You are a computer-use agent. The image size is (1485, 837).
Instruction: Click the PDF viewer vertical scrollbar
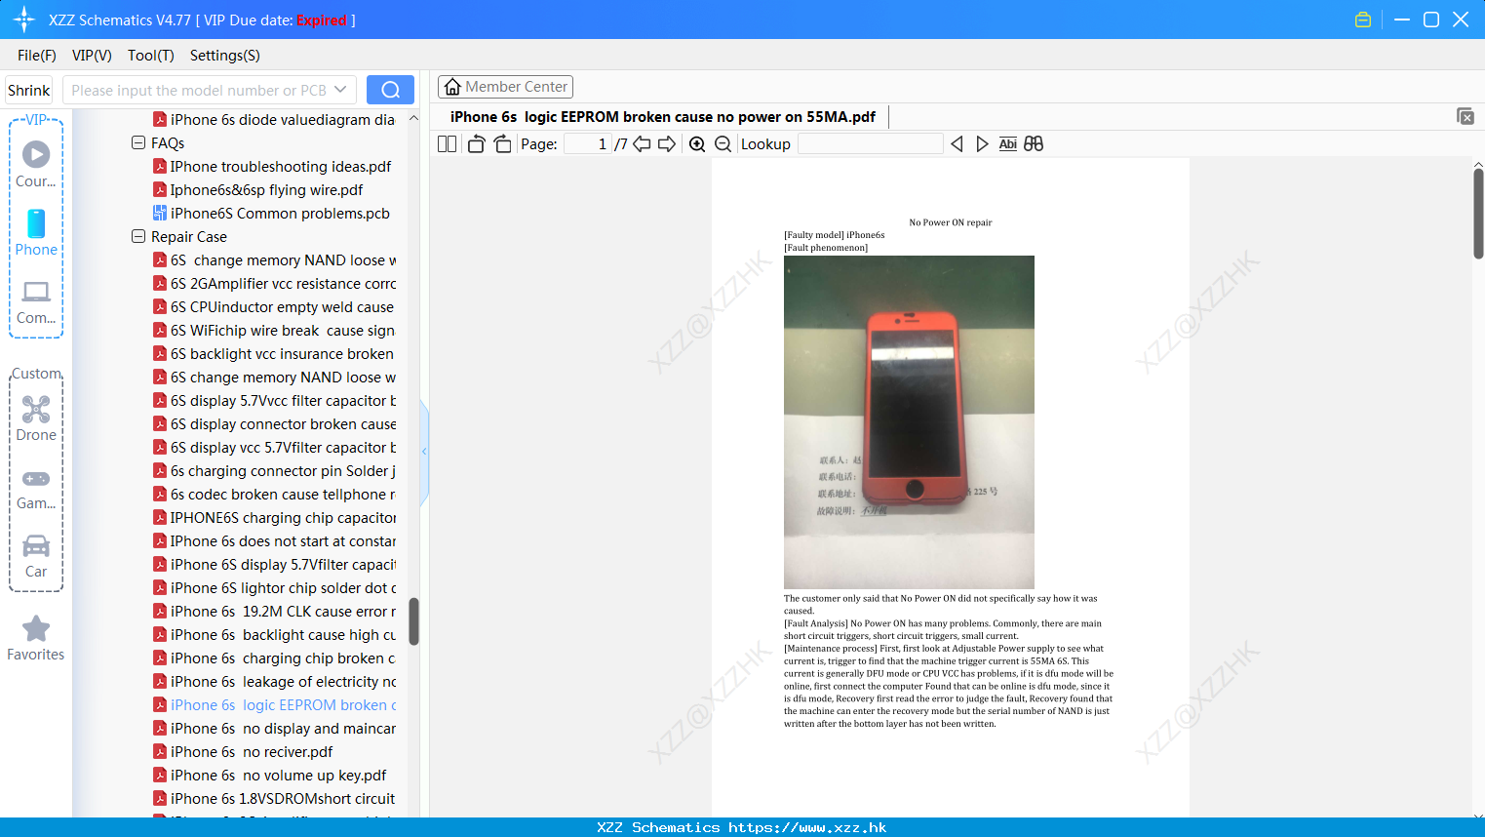(x=1478, y=213)
